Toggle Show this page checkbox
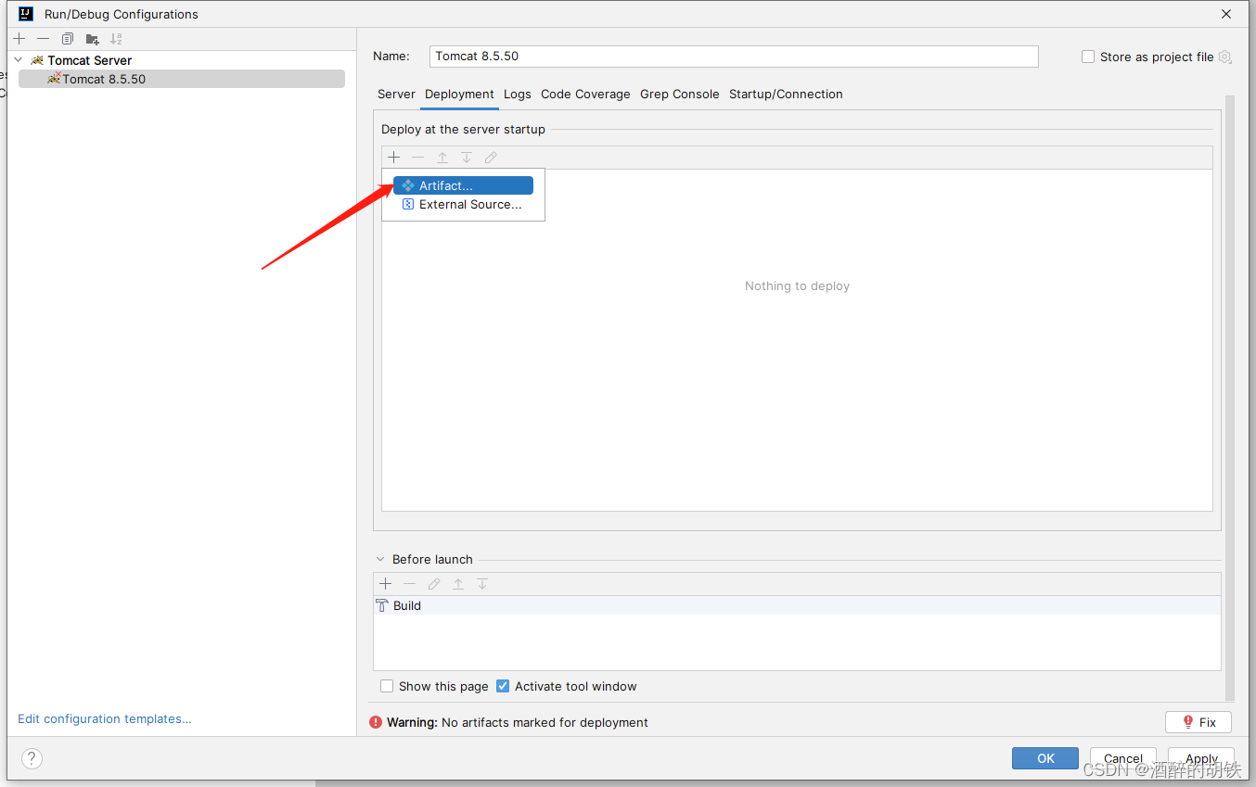Viewport: 1256px width, 787px height. tap(387, 686)
